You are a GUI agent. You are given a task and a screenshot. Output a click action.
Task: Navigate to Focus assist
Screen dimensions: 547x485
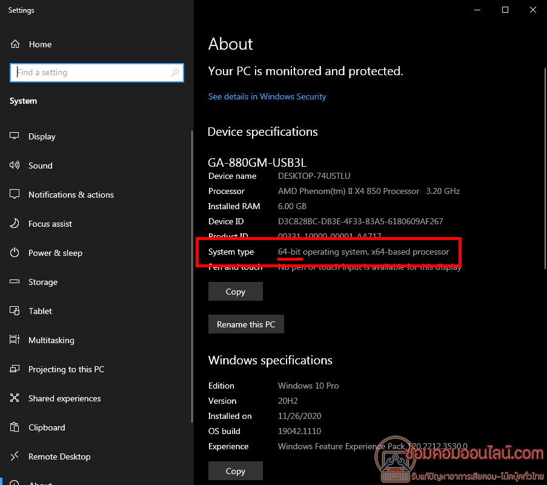pos(50,224)
